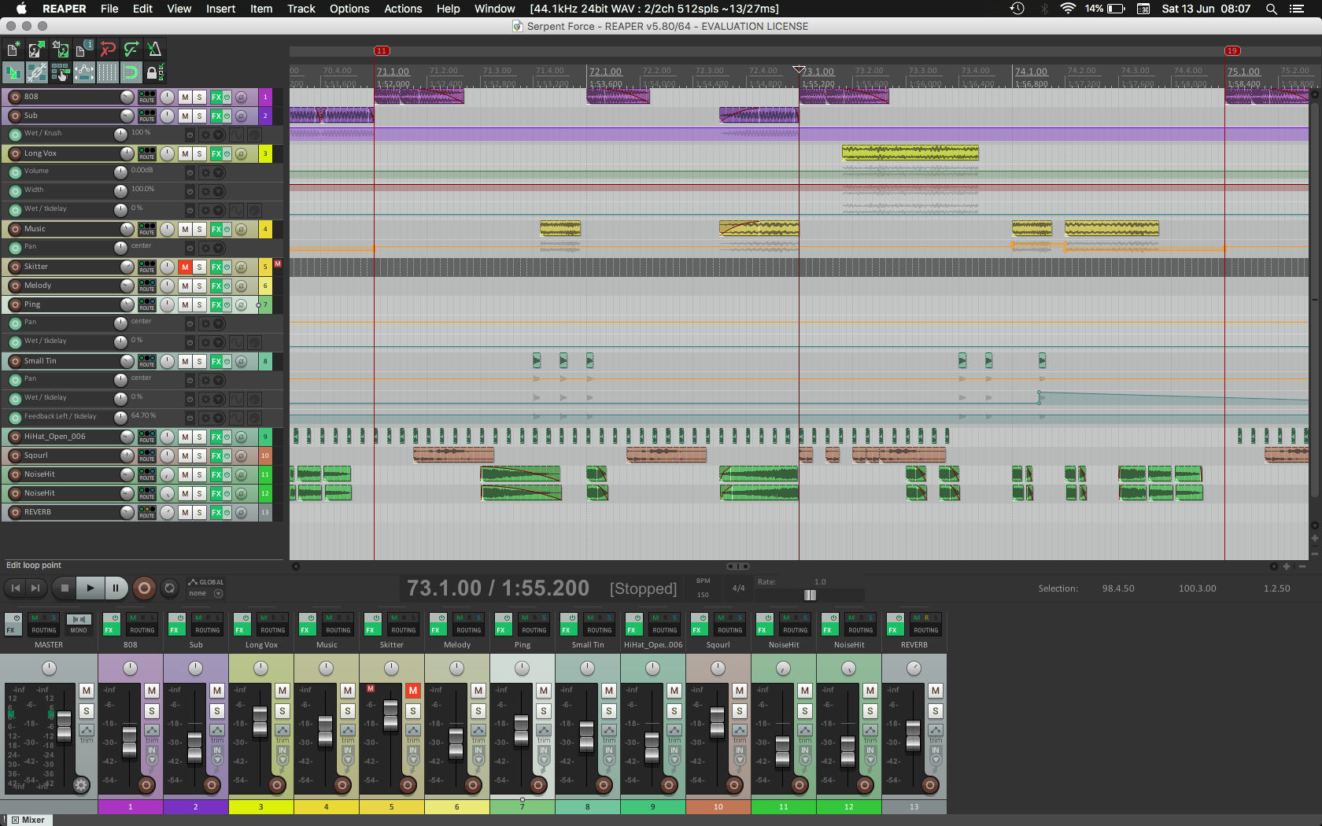Open ROUTE button on Sub track

point(147,116)
